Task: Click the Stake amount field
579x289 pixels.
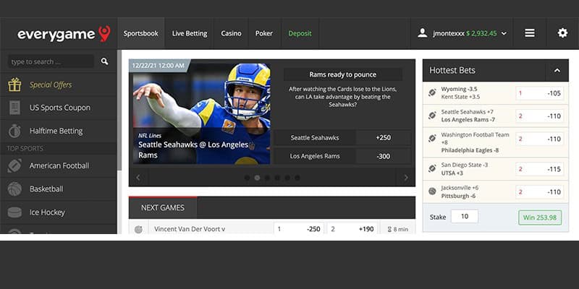Action: click(465, 216)
